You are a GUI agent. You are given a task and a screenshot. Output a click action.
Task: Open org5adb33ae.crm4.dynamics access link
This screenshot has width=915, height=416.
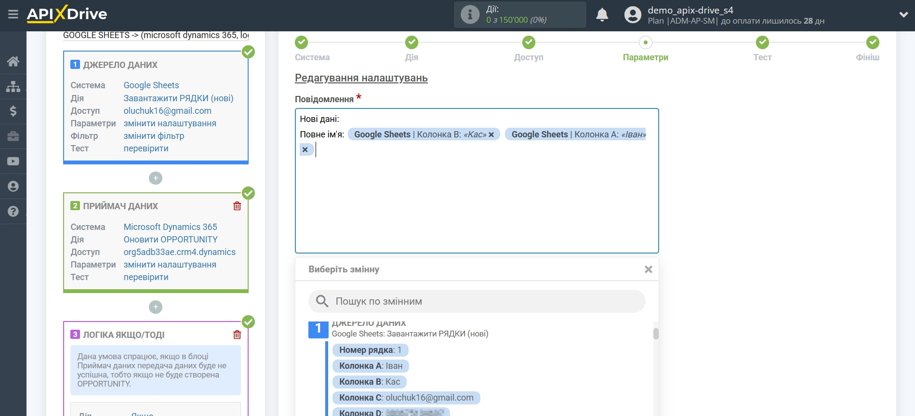(x=180, y=252)
